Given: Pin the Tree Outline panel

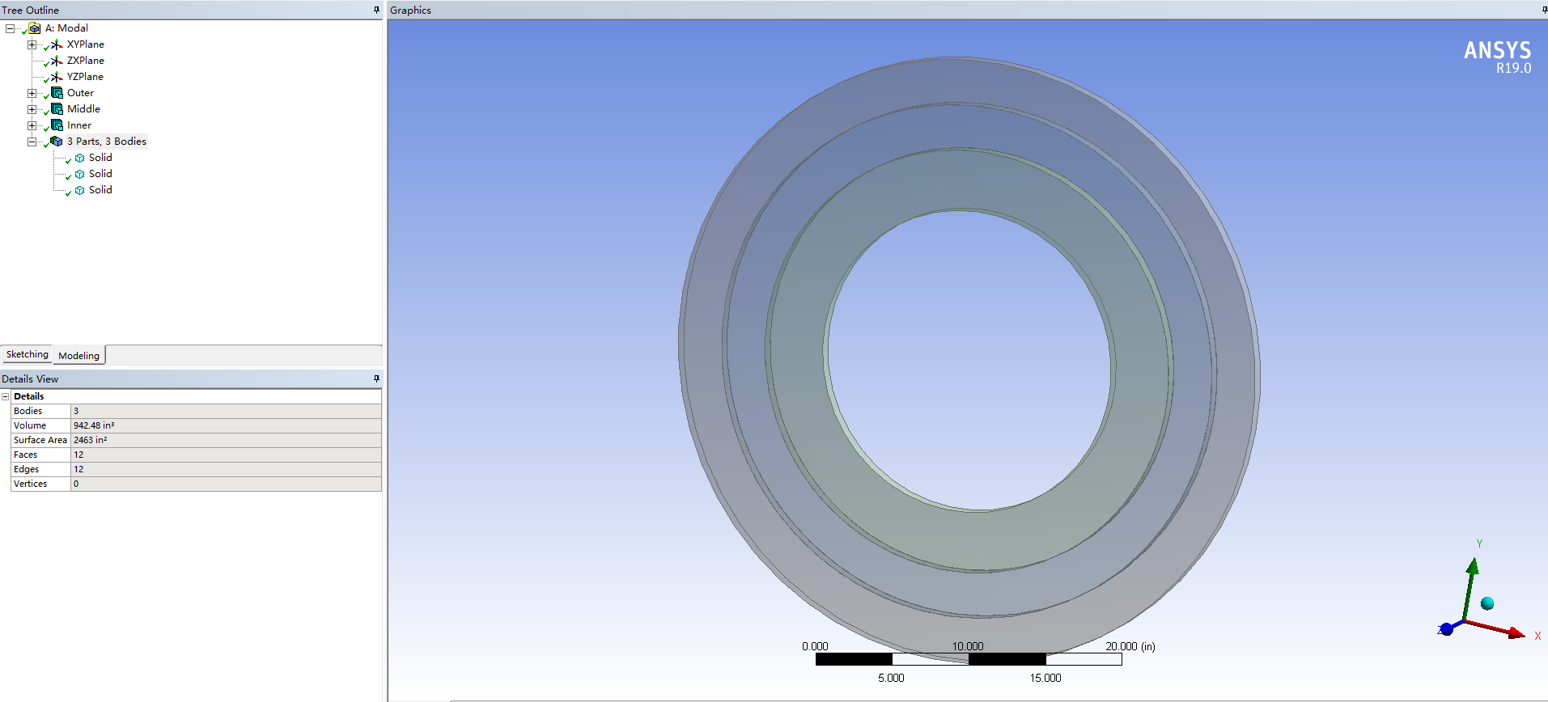Looking at the screenshot, I should [x=376, y=10].
